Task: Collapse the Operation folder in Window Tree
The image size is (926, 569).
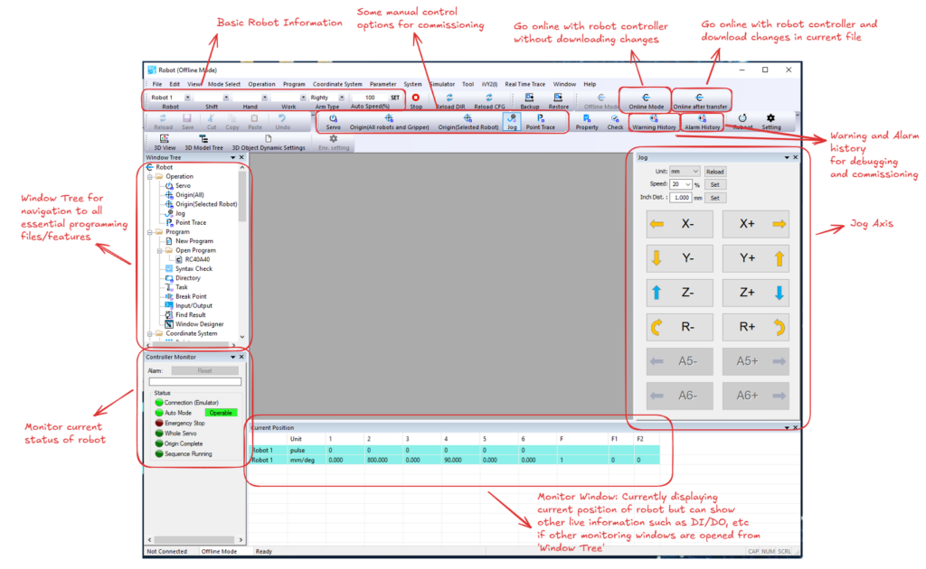Action: pyautogui.click(x=150, y=177)
